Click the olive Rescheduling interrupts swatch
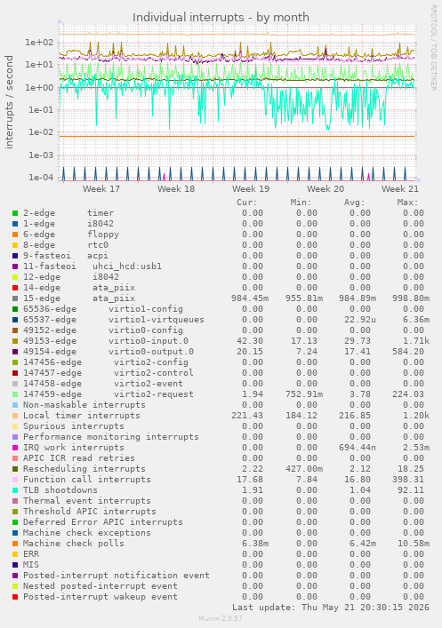 click(x=15, y=469)
